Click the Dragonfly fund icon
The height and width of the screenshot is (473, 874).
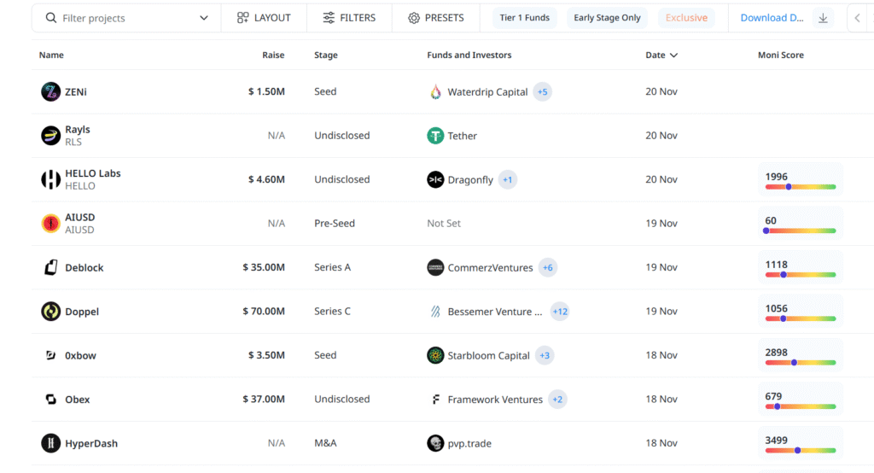point(435,179)
